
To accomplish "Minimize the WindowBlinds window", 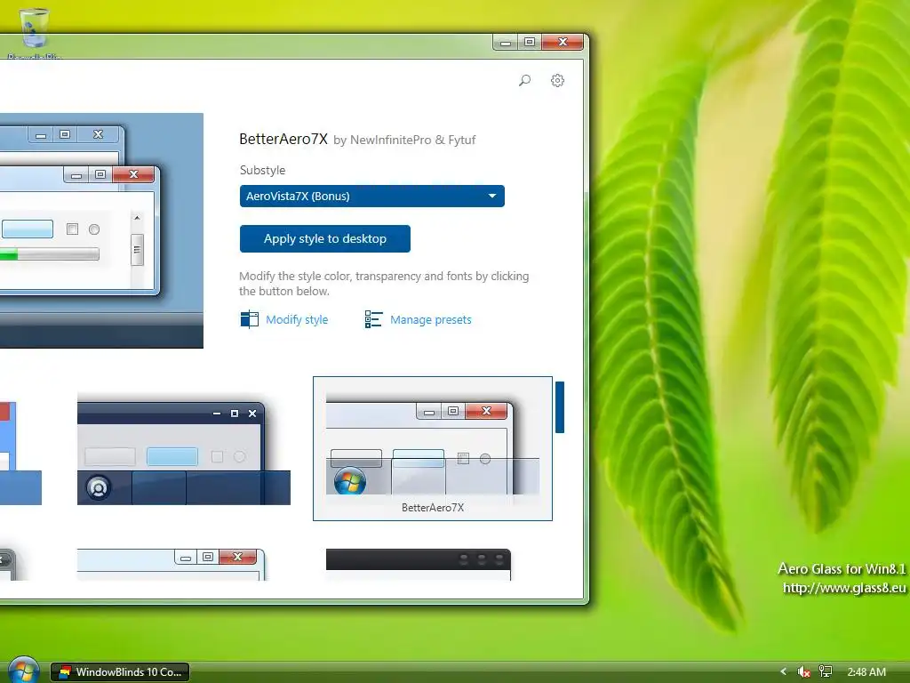I will (506, 43).
